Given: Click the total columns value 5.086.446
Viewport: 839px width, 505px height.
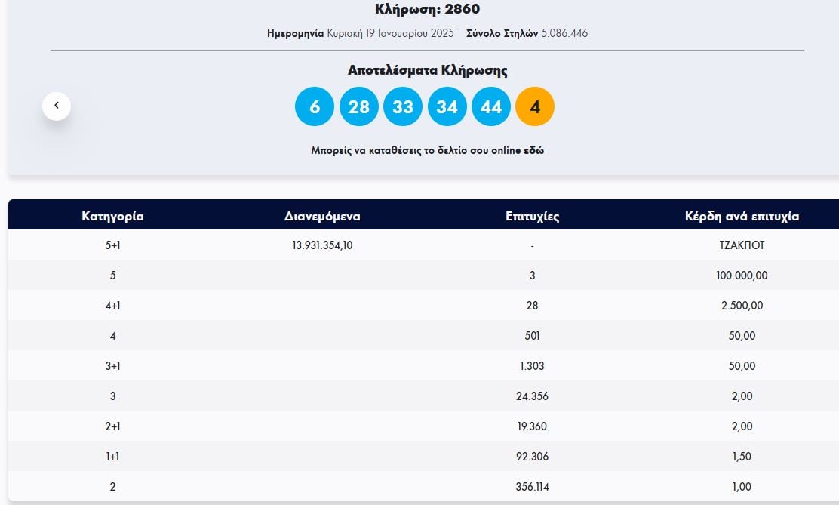Looking at the screenshot, I should click(564, 33).
